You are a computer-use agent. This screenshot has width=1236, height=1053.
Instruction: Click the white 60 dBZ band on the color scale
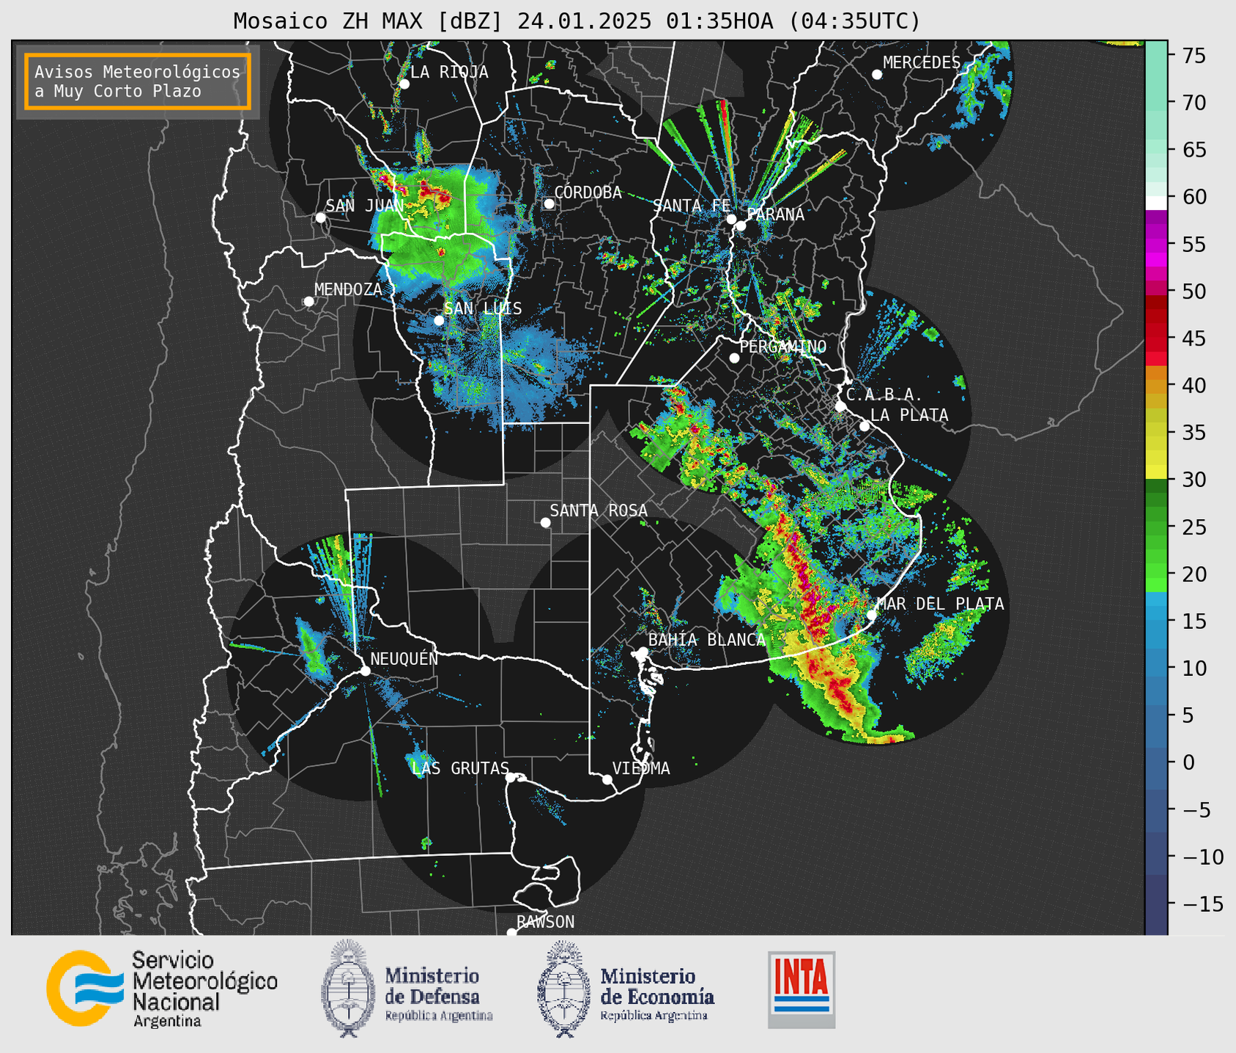coord(1156,203)
